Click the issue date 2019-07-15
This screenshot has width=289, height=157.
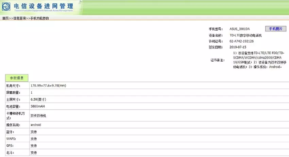tap(238, 47)
